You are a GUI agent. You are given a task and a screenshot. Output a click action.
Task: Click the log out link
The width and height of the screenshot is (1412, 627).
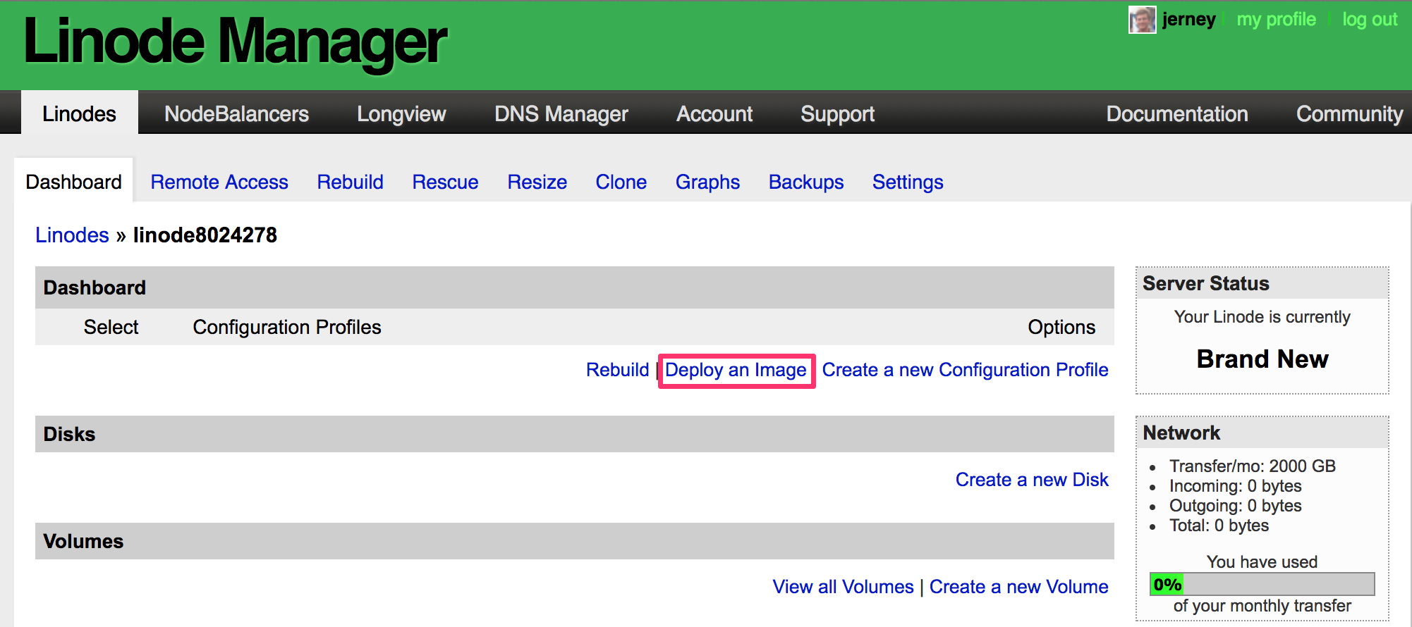1370,20
